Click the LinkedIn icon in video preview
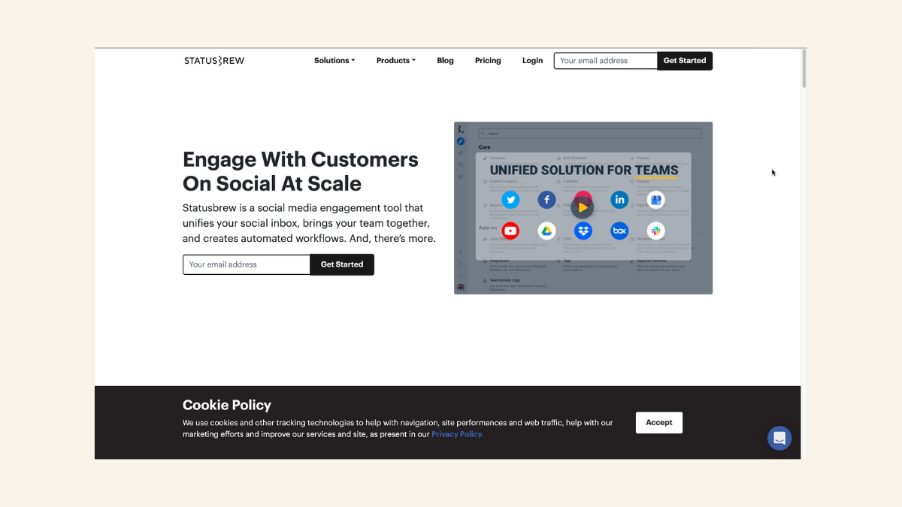 [x=619, y=200]
